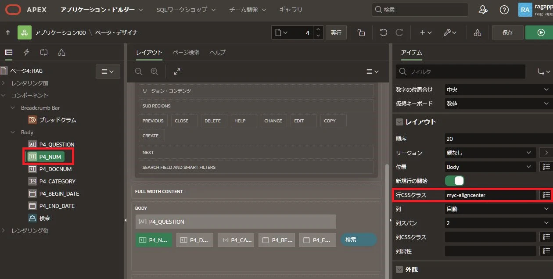Open the チーム開発 menu
The width and height of the screenshot is (553, 279).
(x=248, y=10)
